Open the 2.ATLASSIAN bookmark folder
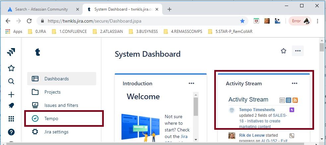 click(x=108, y=32)
